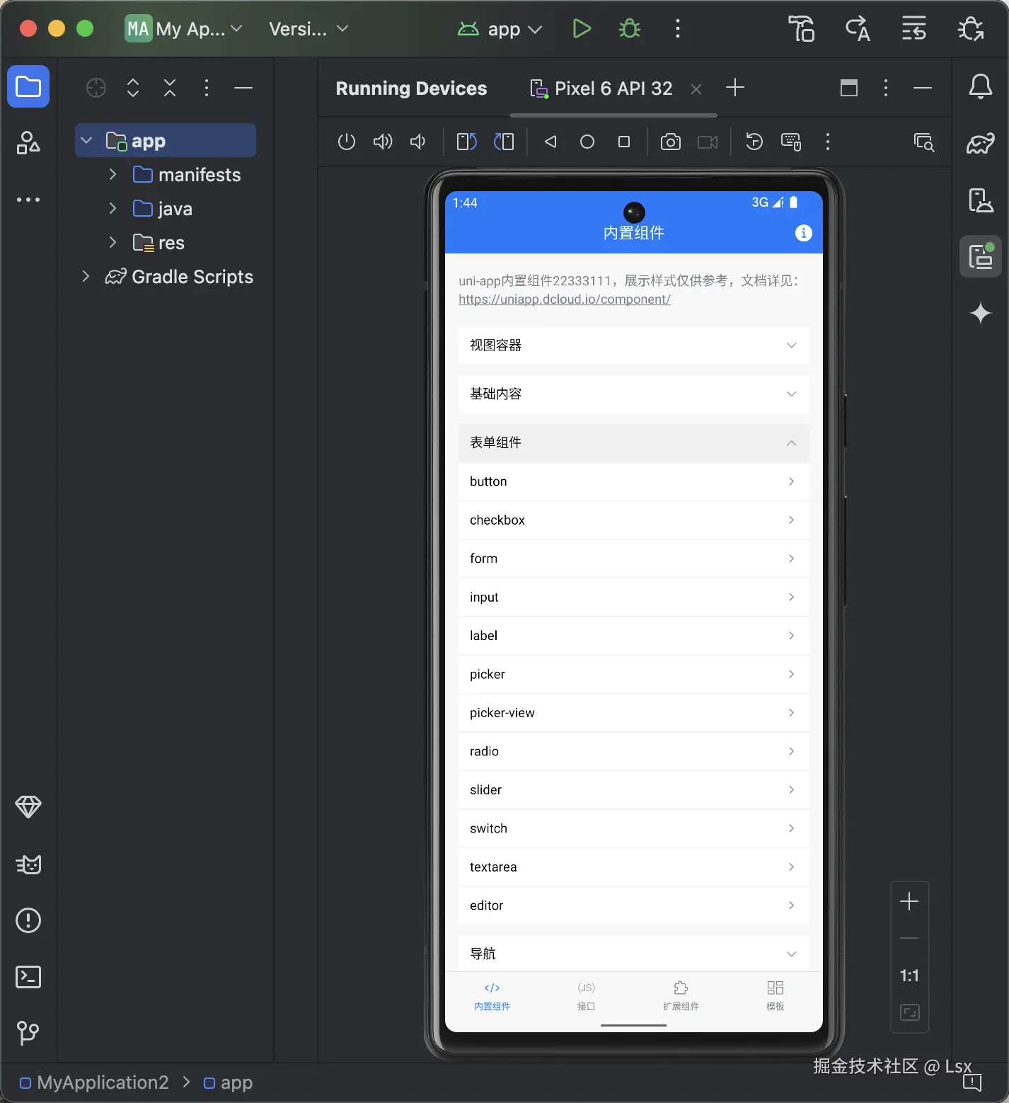The height and width of the screenshot is (1103, 1009).
Task: Set emulator zoom to 1:1
Action: (909, 976)
